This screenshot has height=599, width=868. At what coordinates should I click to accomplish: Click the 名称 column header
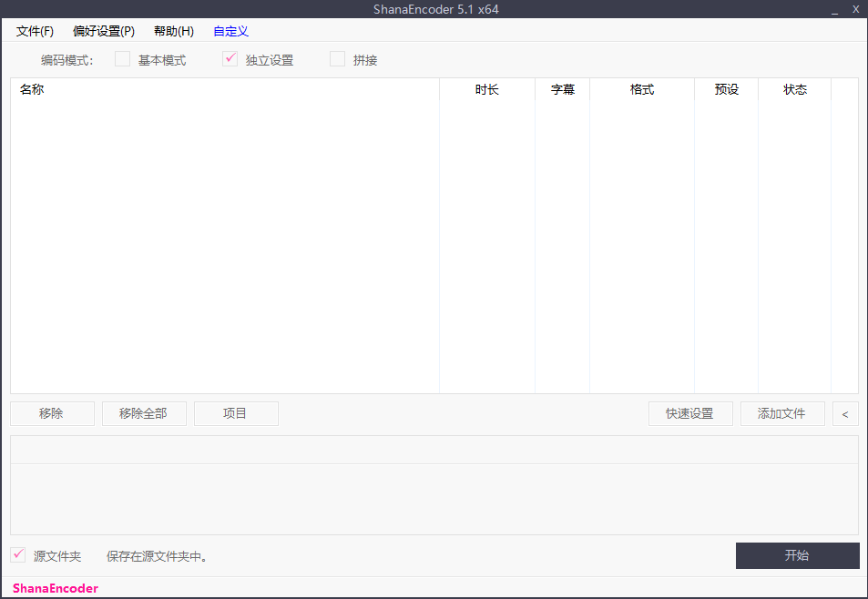pos(32,89)
